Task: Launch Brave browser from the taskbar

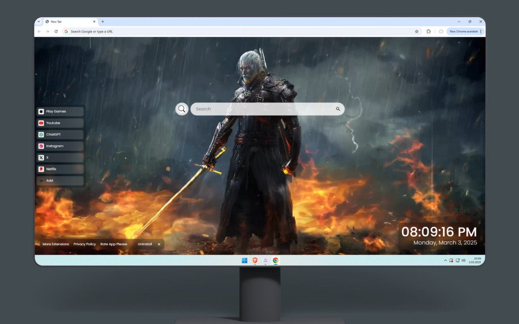Action: (x=255, y=260)
